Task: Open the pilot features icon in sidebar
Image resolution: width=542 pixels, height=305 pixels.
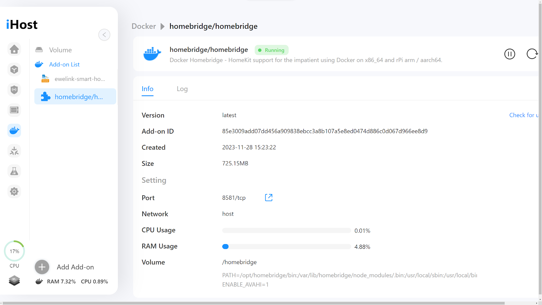Action: [x=14, y=151]
